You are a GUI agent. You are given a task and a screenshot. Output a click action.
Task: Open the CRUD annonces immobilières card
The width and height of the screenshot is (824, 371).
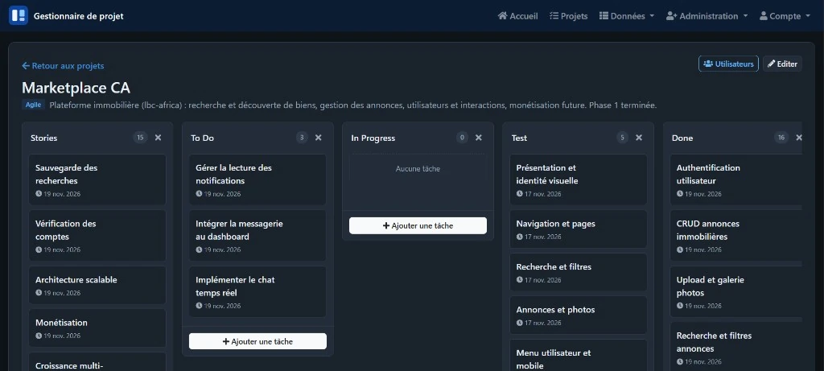click(x=736, y=236)
